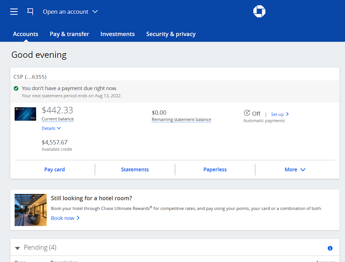345x262 pixels.
Task: Expand balance Details chevron
Action: point(51,128)
